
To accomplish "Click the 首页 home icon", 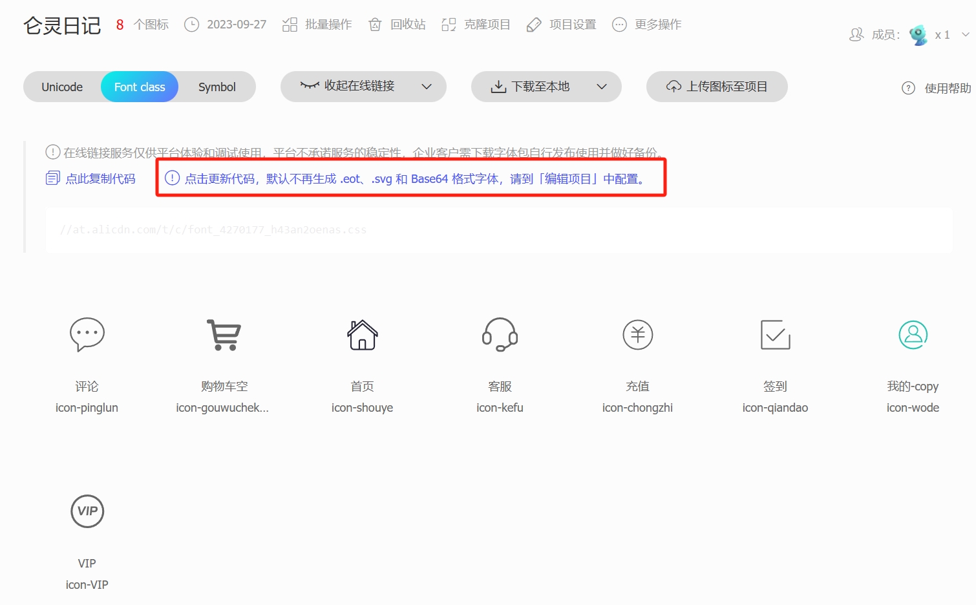I will [x=362, y=334].
